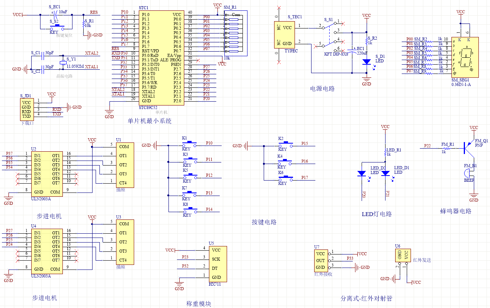Viewport: 490px width, 308px height.
Task: Click the U6 infrared emitter component
Action: point(403,255)
